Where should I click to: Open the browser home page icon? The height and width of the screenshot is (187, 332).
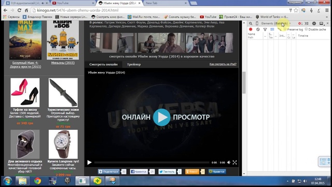[x=26, y=10]
